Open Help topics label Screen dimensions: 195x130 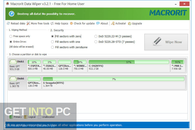61,23
